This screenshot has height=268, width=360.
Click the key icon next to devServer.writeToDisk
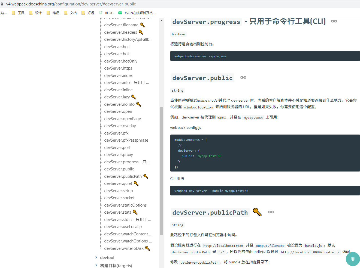[x=147, y=248]
